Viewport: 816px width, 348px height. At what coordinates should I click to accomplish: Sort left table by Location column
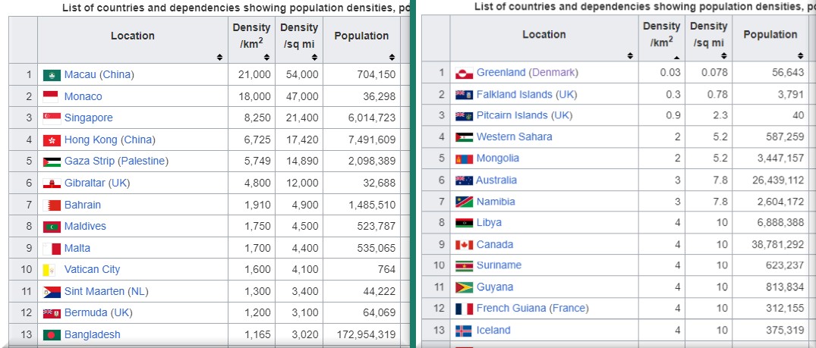point(219,58)
